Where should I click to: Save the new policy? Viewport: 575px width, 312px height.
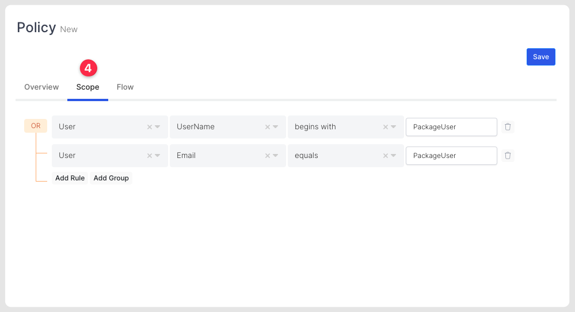coord(540,57)
